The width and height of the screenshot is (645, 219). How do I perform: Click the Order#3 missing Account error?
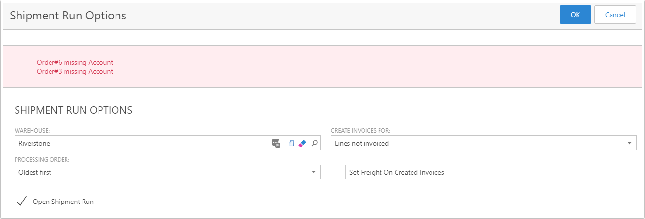click(75, 71)
